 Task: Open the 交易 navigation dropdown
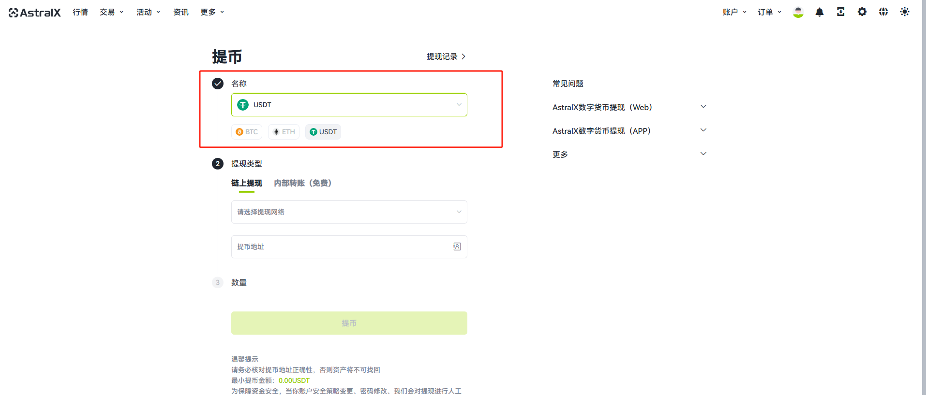(112, 12)
